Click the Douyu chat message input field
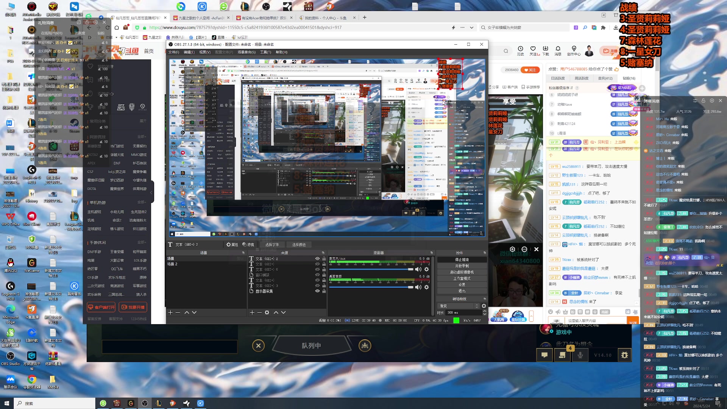727x409 pixels. pyautogui.click(x=596, y=321)
